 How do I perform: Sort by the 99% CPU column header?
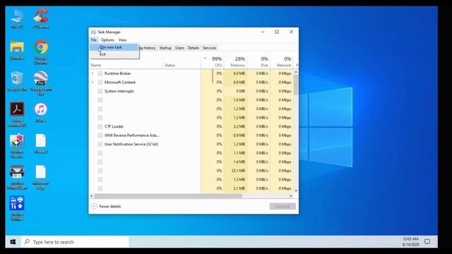click(213, 61)
